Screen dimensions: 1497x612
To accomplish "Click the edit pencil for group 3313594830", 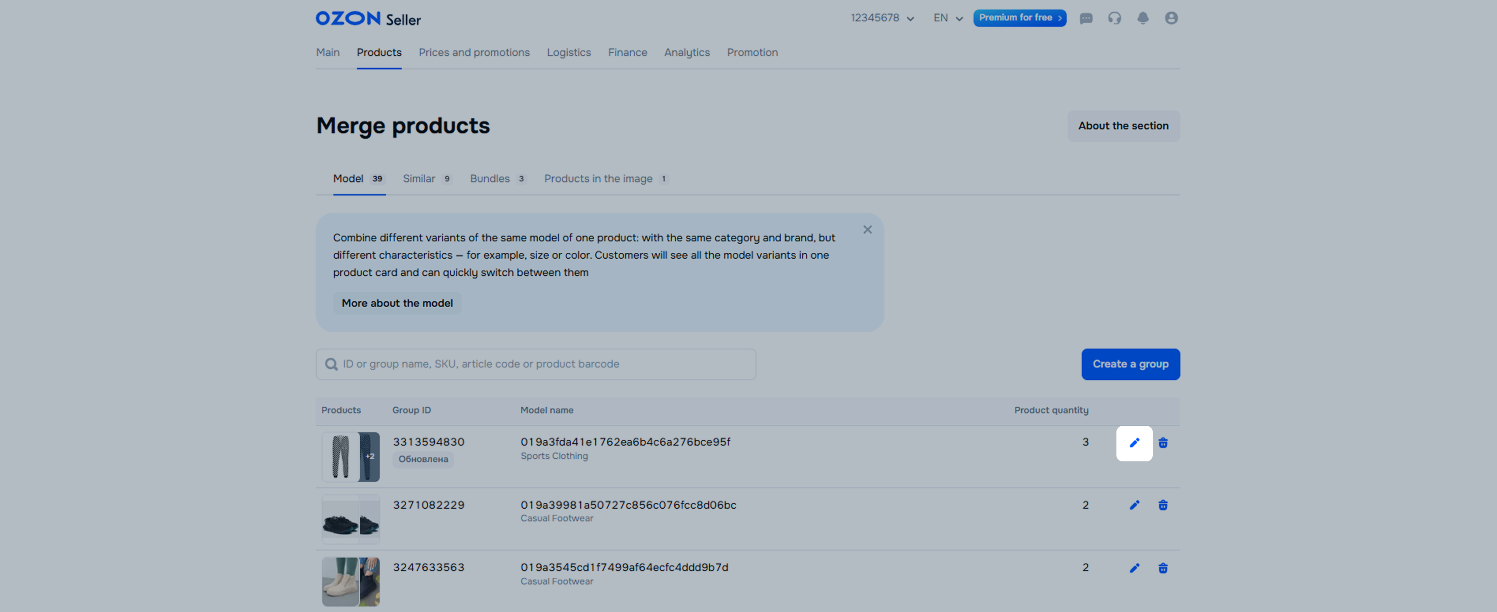I will [1134, 443].
